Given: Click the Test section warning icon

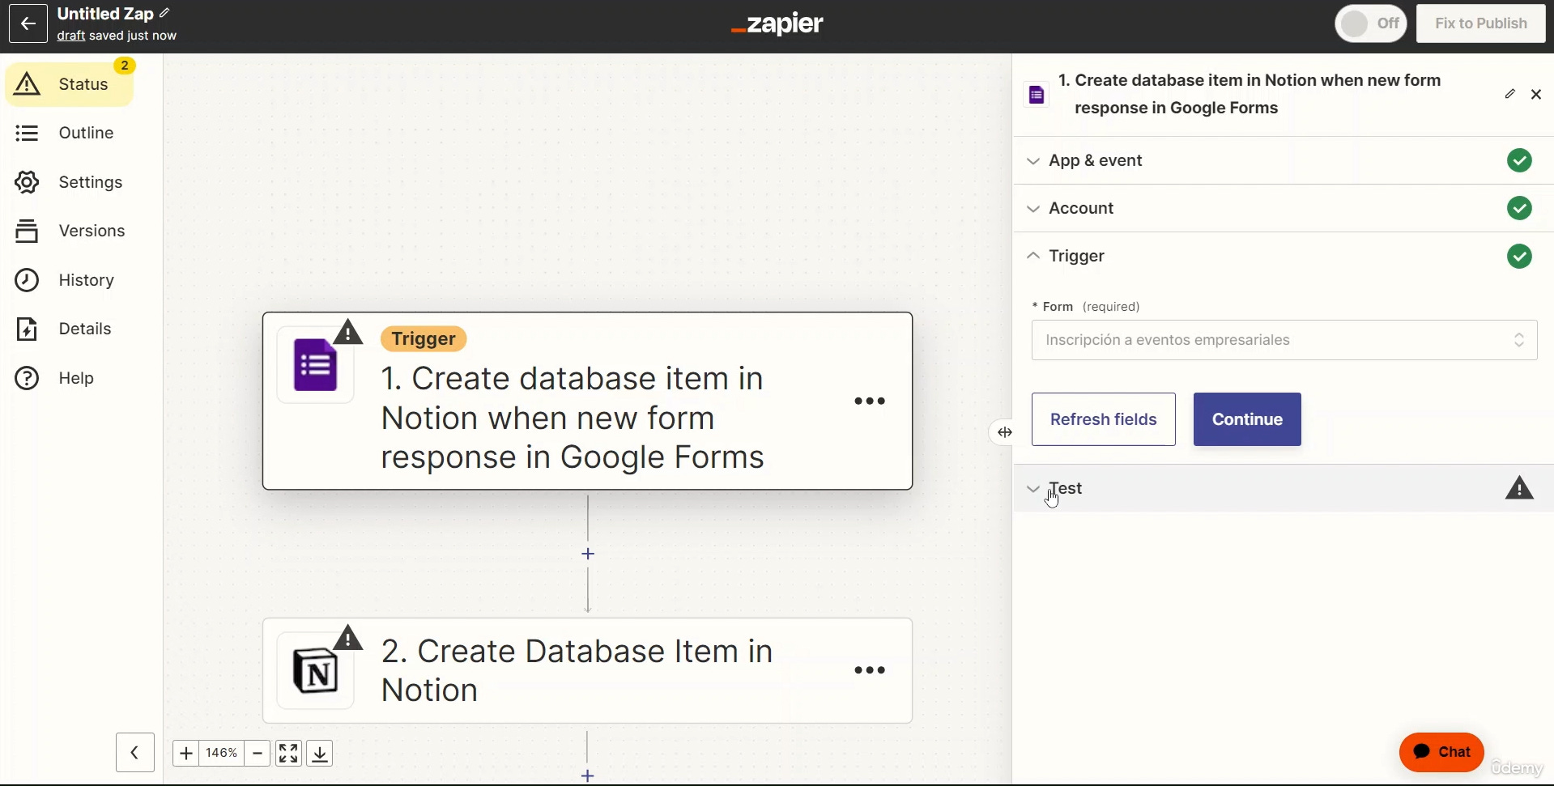Looking at the screenshot, I should pos(1519,488).
